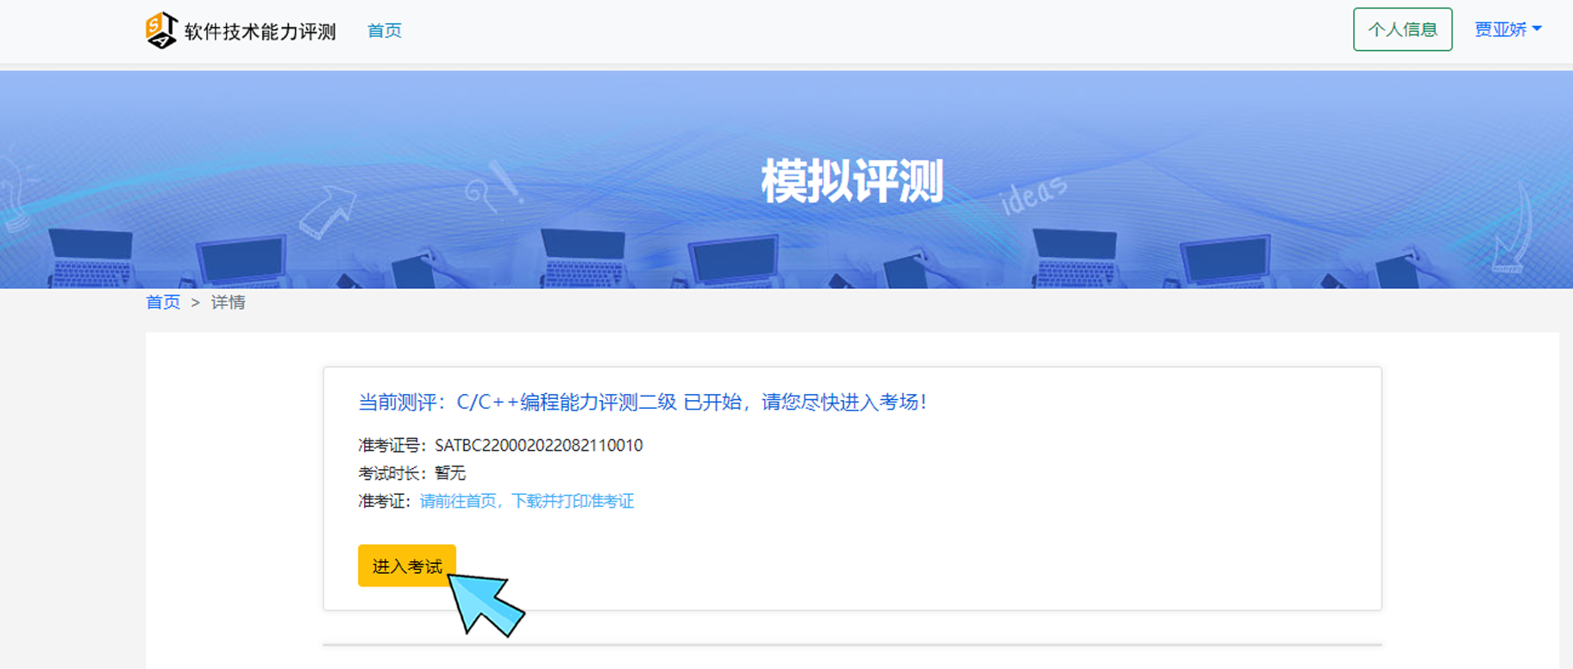Go to 首页 via the breadcrumb link
Viewport: 1573px width, 669px height.
163,303
